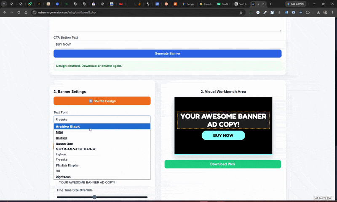This screenshot has height=202, width=337.
Task: Click the '2. Banner Settings' heading
Action: click(x=70, y=92)
